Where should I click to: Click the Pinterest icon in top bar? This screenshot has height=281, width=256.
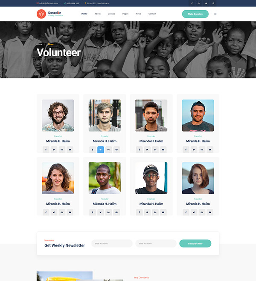(213, 3)
